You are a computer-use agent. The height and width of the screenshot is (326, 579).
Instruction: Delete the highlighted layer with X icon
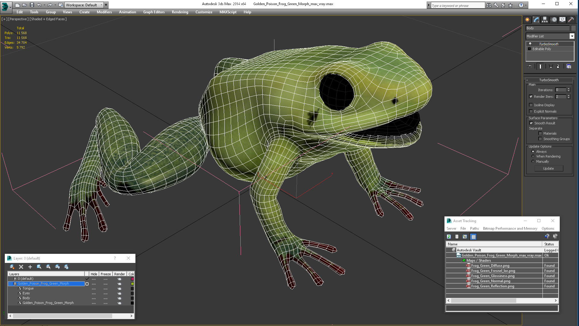[x=21, y=267]
